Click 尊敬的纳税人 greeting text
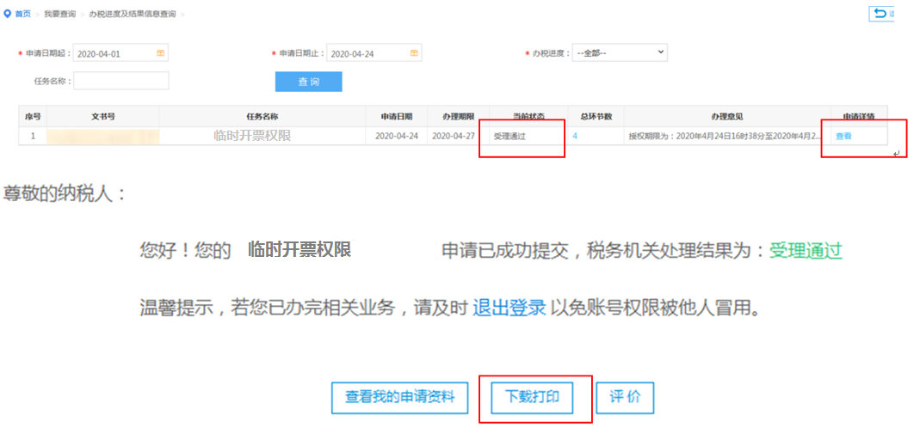 point(65,194)
